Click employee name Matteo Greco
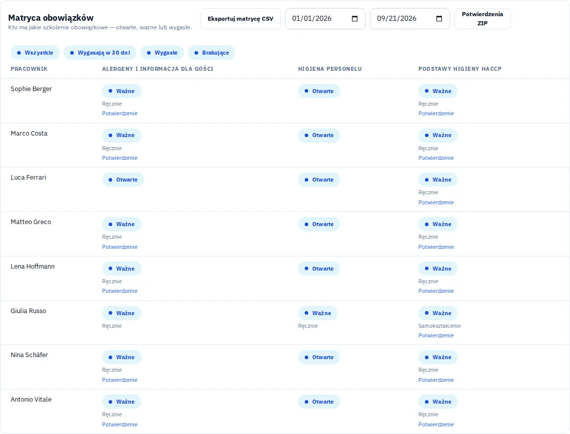This screenshot has width=570, height=434. coord(31,222)
